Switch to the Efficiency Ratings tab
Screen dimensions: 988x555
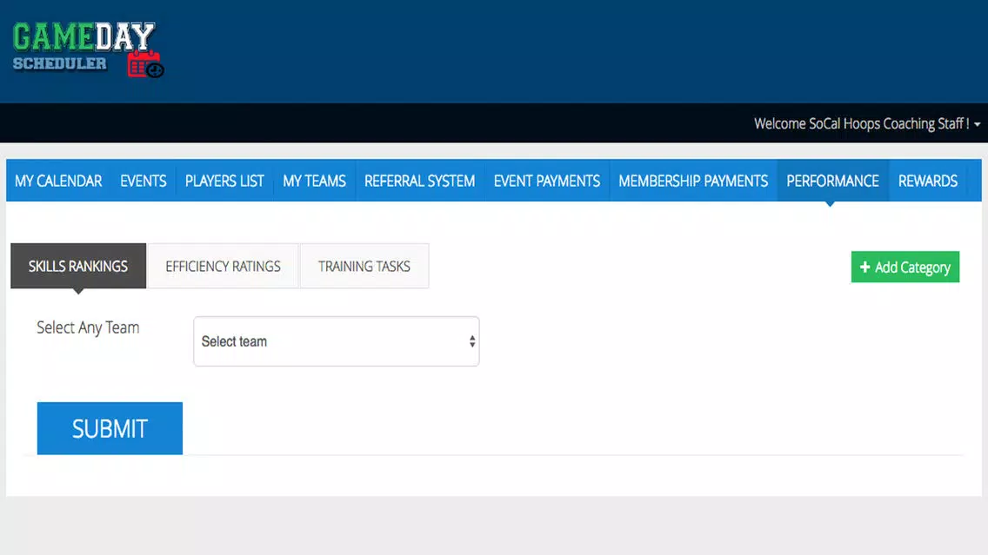[x=223, y=266]
